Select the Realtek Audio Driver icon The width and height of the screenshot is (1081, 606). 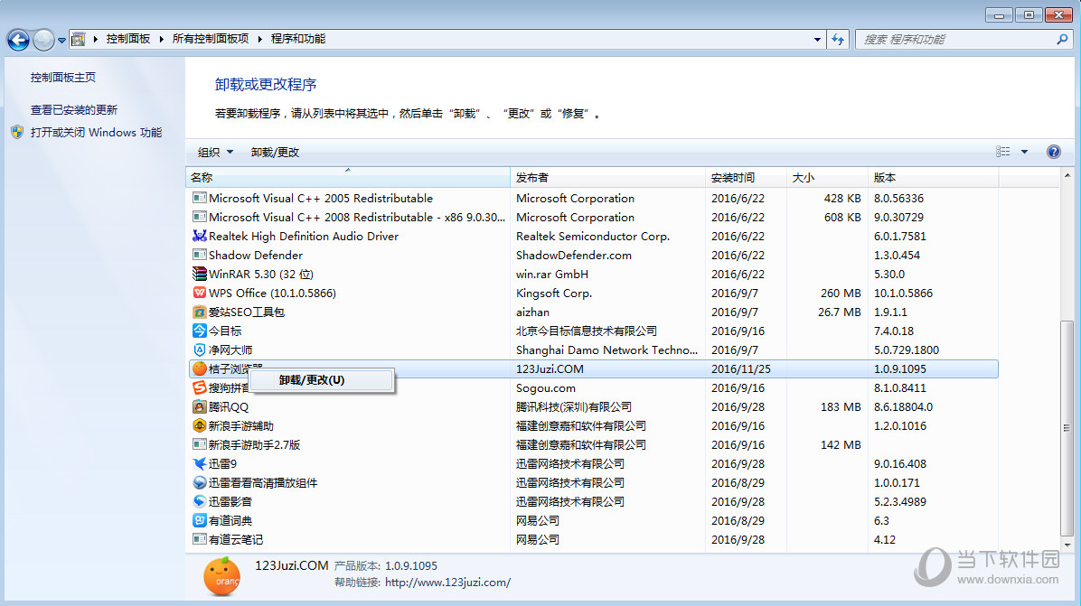click(200, 236)
